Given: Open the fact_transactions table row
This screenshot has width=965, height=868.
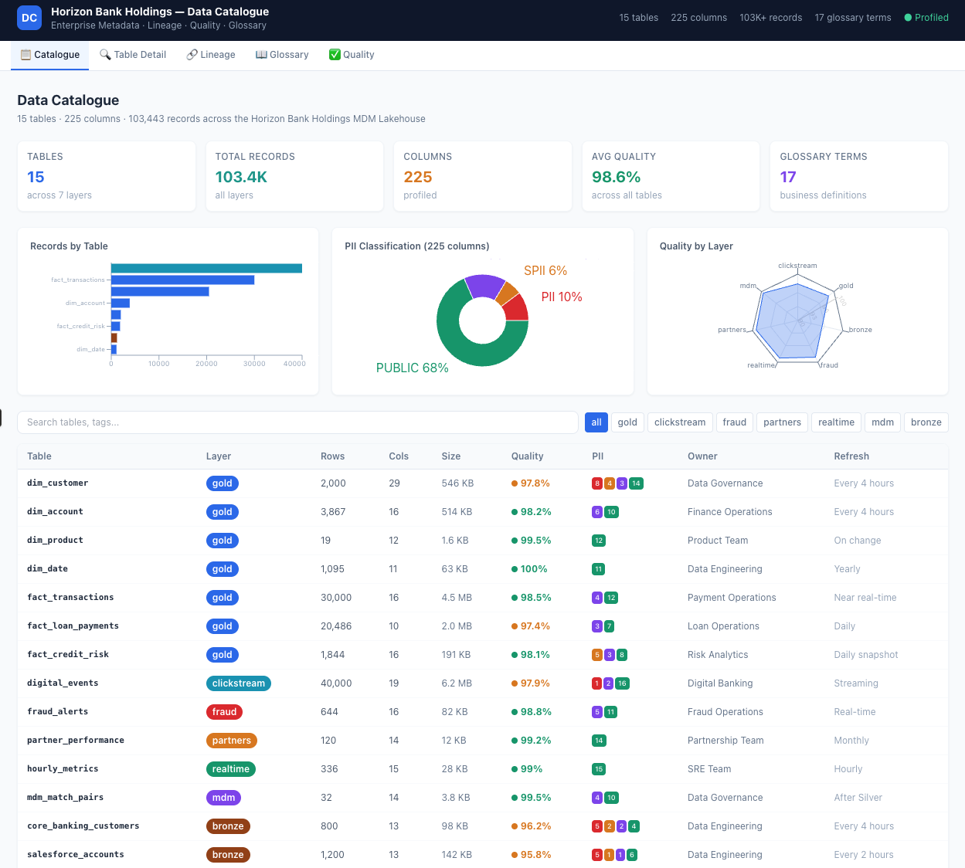Looking at the screenshot, I should [x=70, y=598].
